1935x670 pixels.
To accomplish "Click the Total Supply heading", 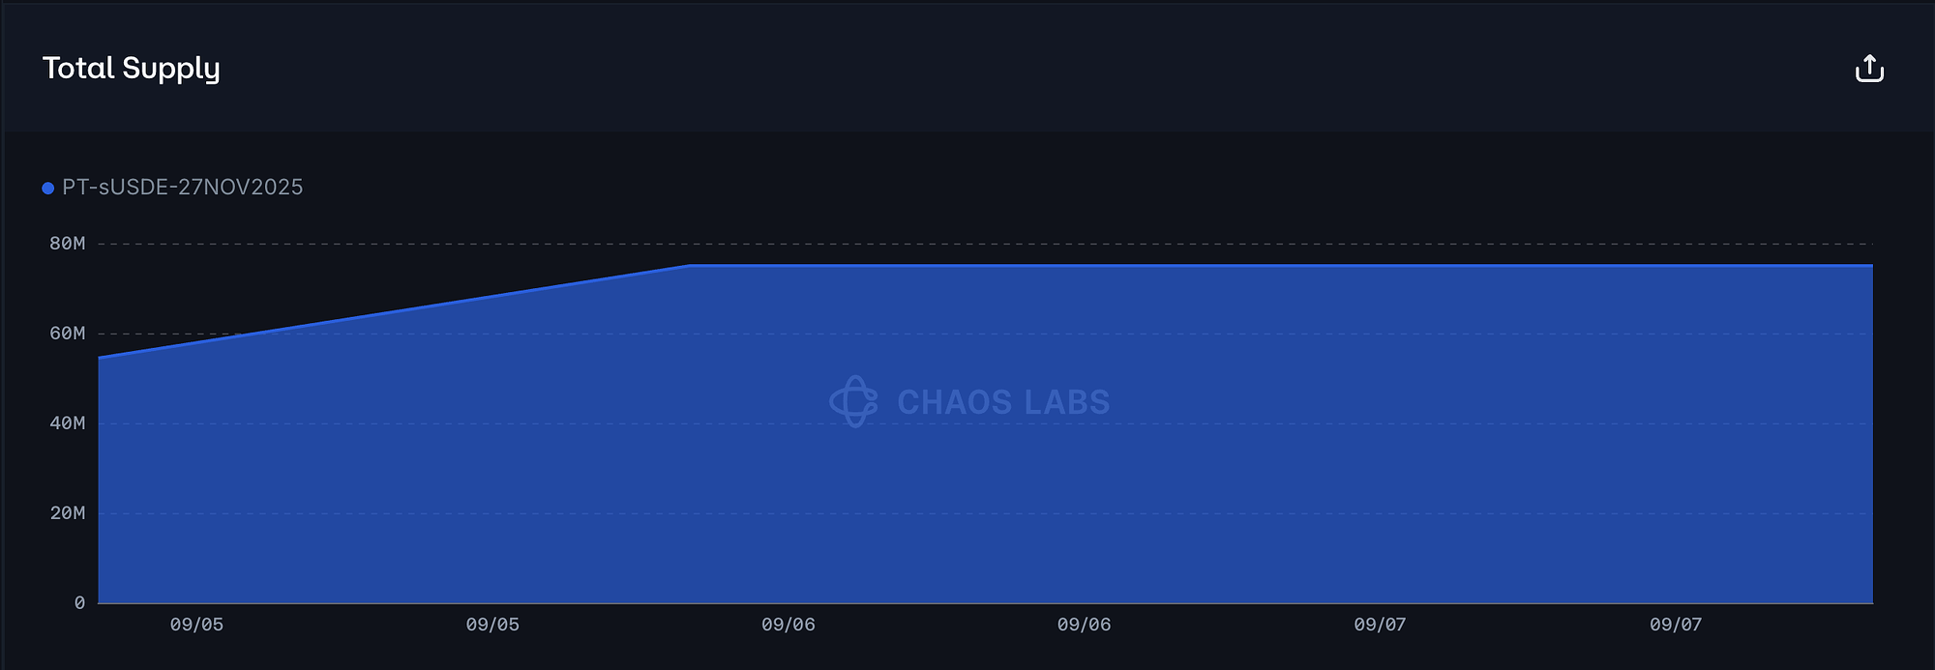I will point(132,68).
